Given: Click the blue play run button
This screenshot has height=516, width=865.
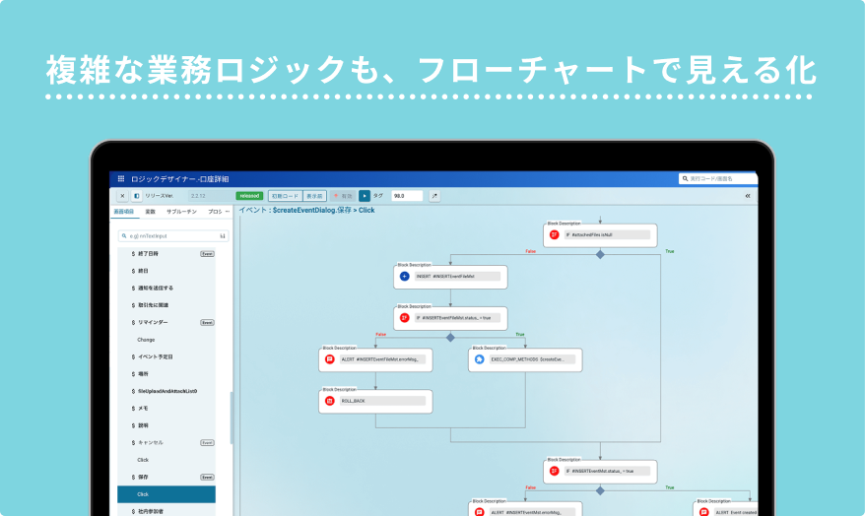Looking at the screenshot, I should [x=365, y=196].
